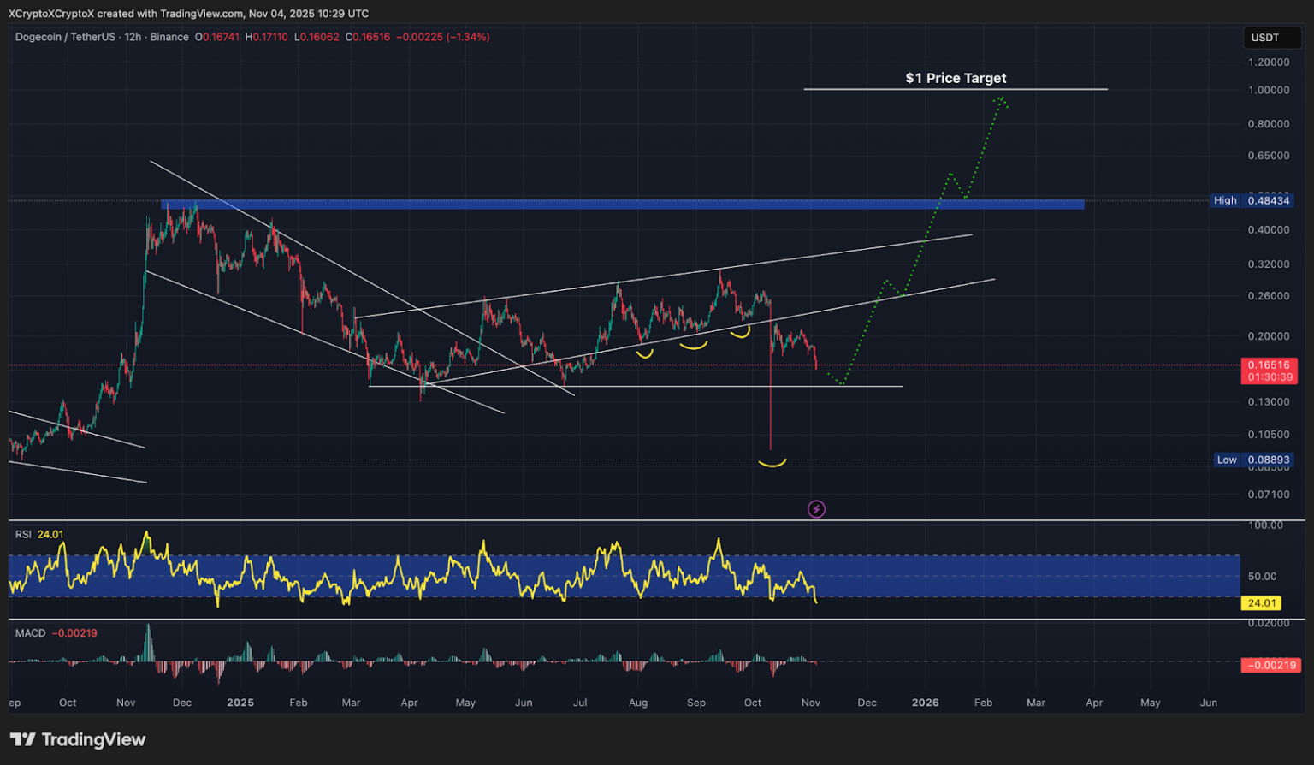The width and height of the screenshot is (1314, 765).
Task: Click the purple lightning event icon
Action: tap(816, 510)
